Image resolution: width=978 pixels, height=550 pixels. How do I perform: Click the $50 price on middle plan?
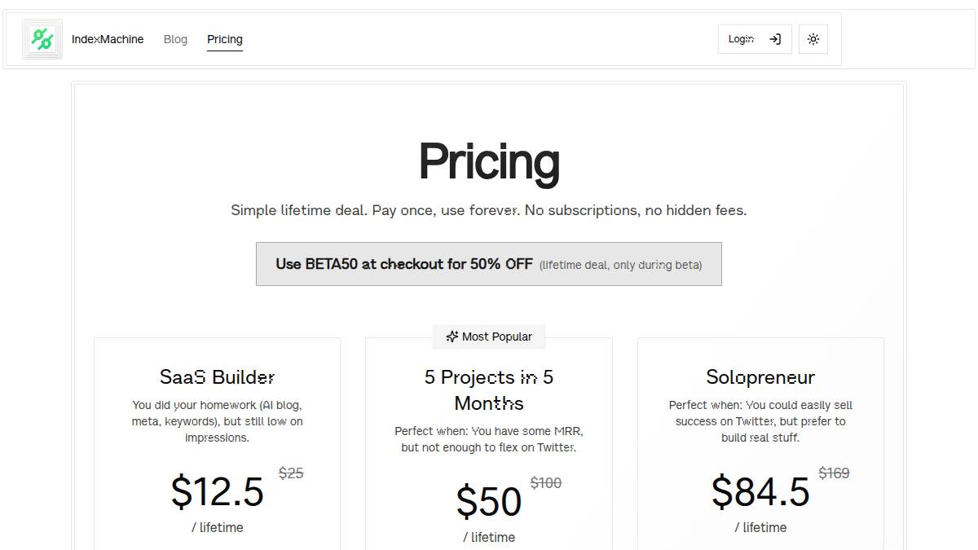pyautogui.click(x=489, y=501)
